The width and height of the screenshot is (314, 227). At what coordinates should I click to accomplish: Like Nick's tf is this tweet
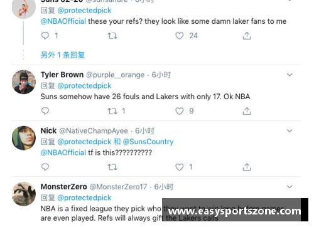tap(180, 167)
